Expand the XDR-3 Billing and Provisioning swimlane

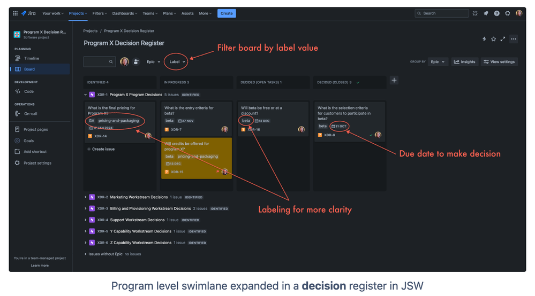point(86,208)
